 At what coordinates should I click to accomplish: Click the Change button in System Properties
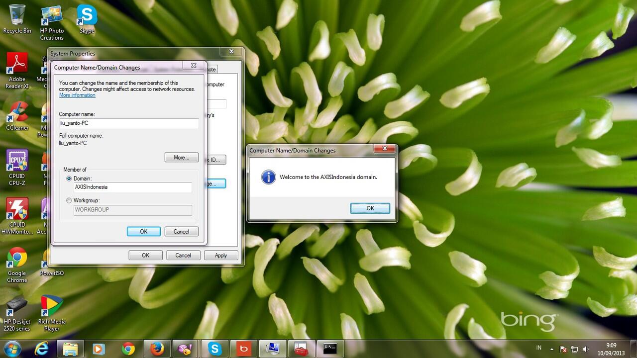[216, 183]
